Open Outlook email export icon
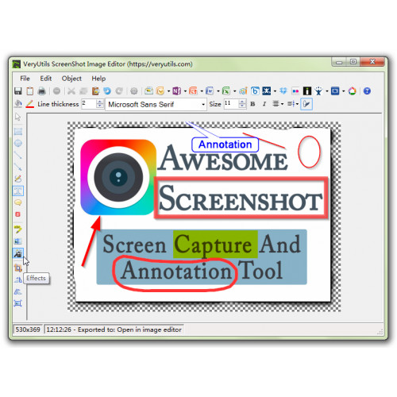This screenshot has width=397, height=397. click(160, 91)
